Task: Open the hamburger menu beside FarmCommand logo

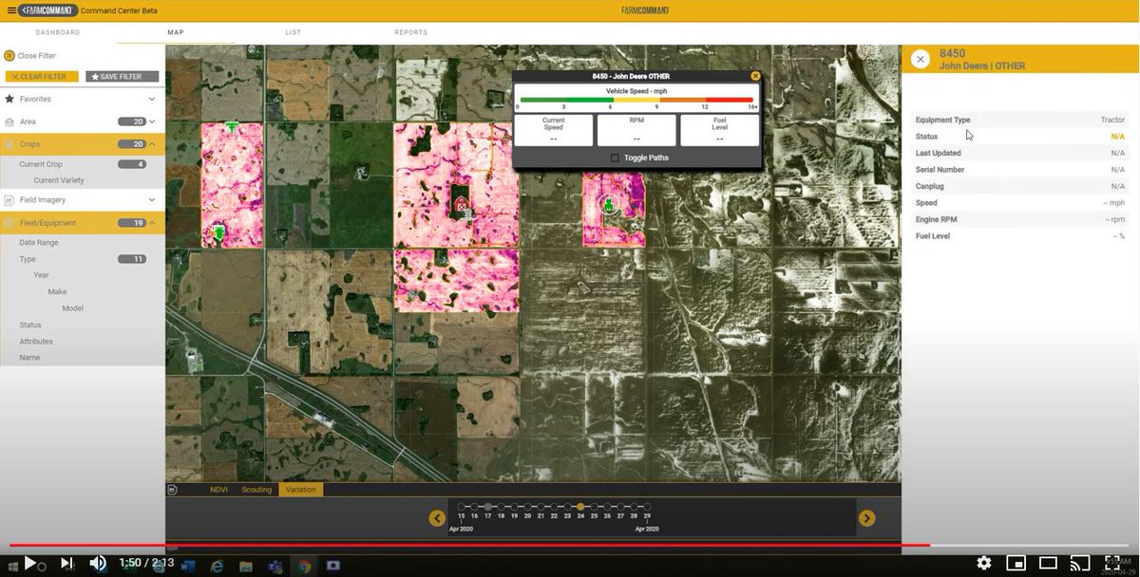Action: [11, 10]
